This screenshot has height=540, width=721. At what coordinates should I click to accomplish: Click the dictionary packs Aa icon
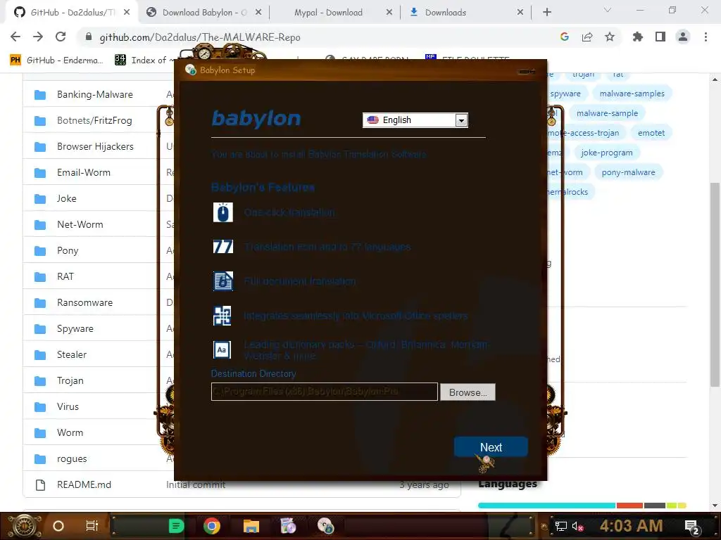pyautogui.click(x=222, y=350)
